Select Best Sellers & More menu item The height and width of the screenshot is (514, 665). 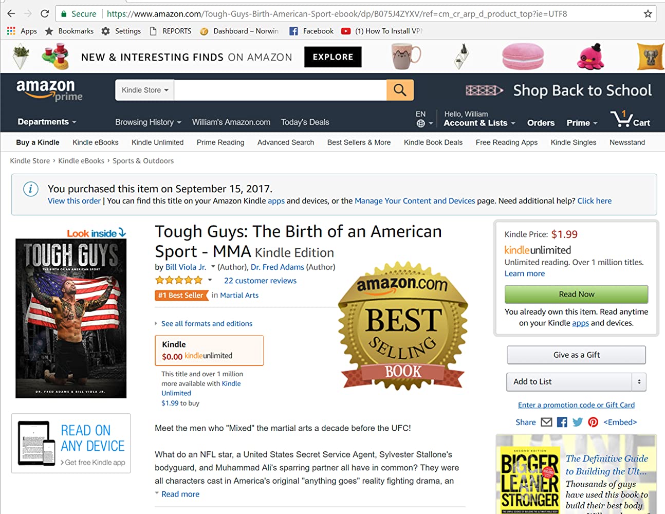[x=359, y=142]
